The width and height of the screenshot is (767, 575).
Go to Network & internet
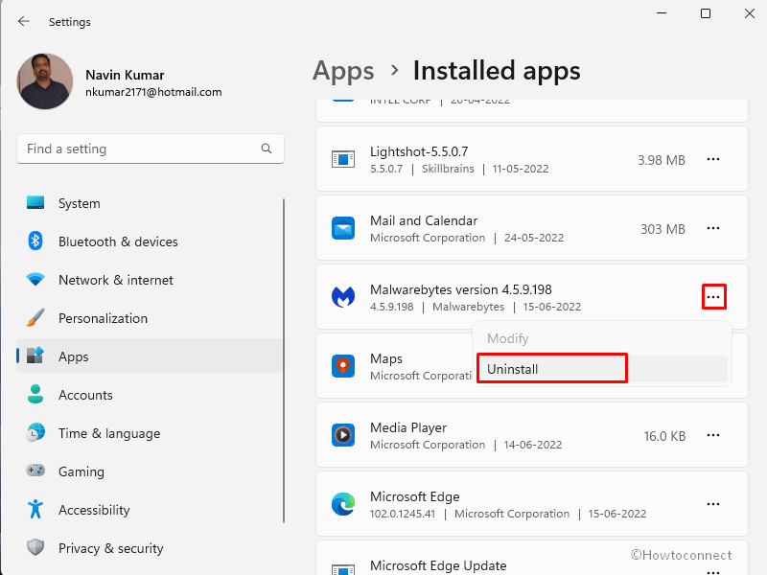(150, 280)
